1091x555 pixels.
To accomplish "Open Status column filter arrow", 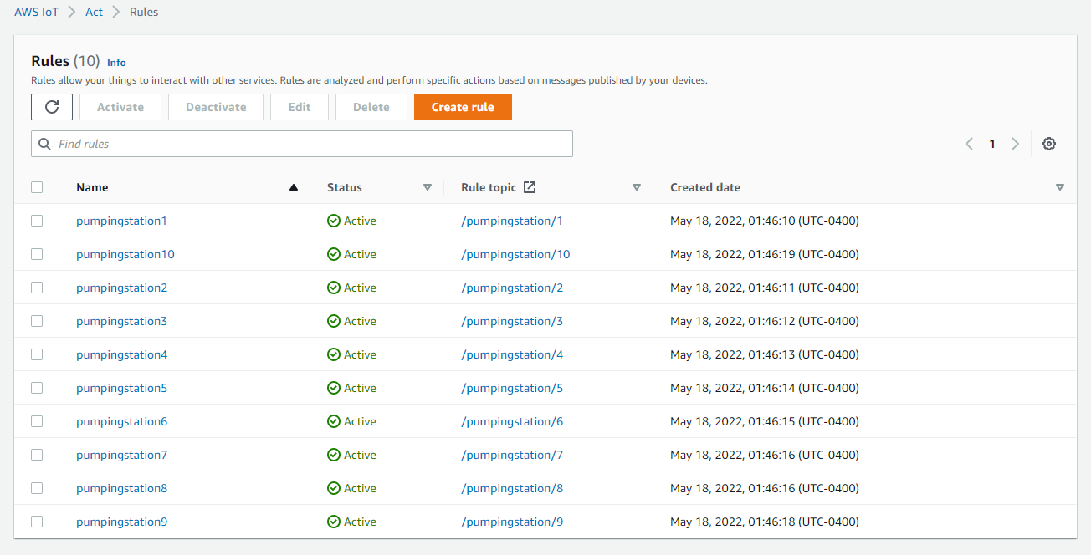I will (x=428, y=187).
